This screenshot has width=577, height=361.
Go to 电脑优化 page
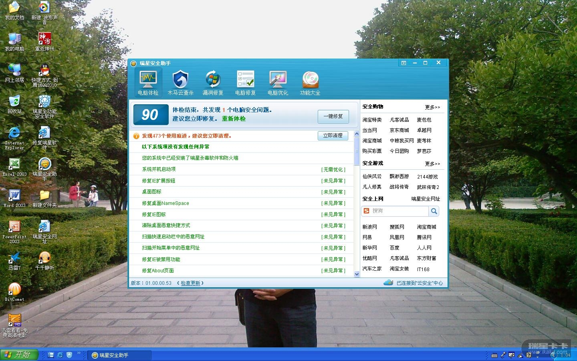coord(278,83)
